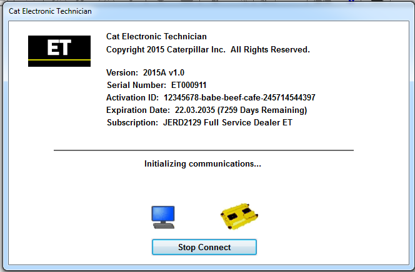Click the Copyright 2015 Caterpillar Inc. line

tap(207, 50)
